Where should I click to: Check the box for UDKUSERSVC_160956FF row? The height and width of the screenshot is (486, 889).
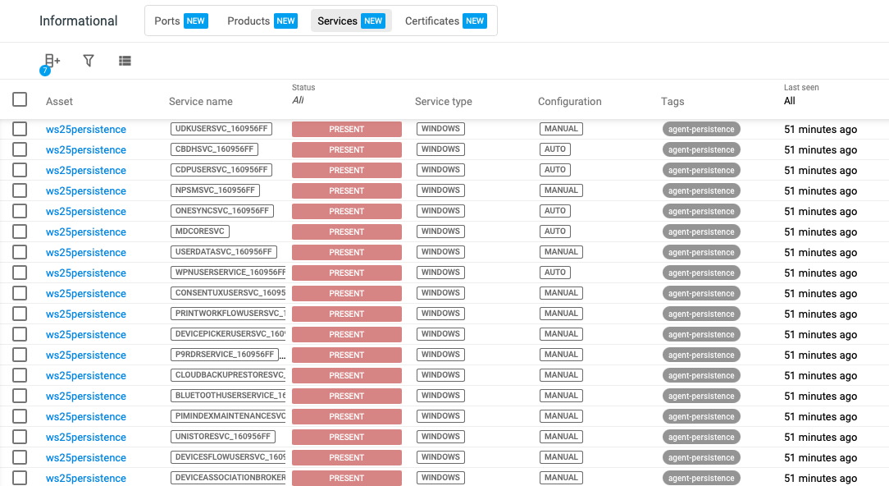(x=20, y=129)
